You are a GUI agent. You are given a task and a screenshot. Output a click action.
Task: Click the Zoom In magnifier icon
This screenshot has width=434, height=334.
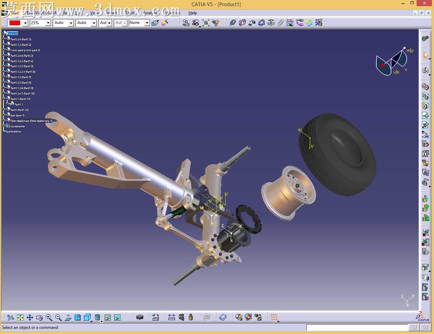click(49, 318)
